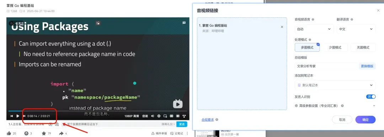Confirm with the 确定 button

(366, 120)
